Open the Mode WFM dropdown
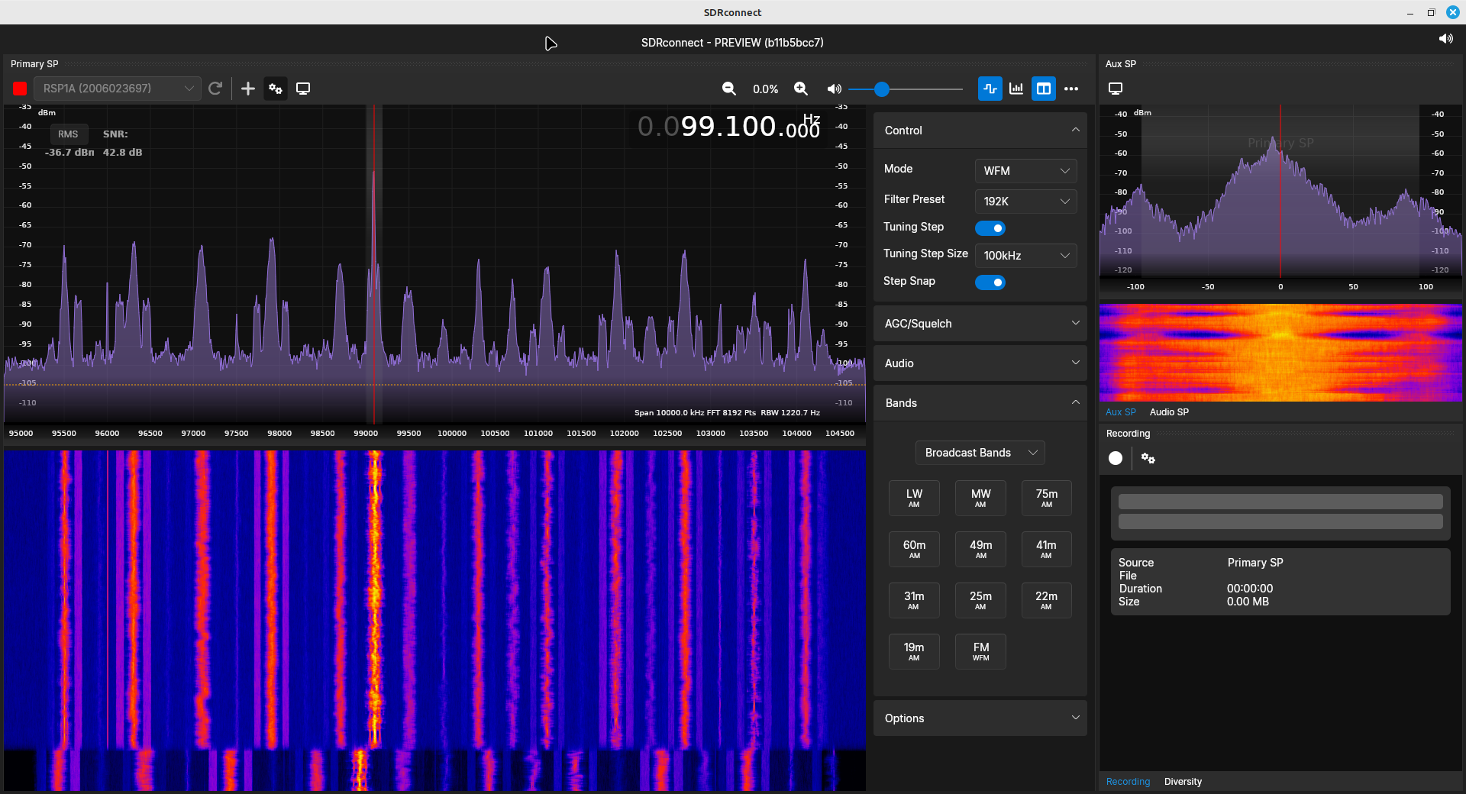Viewport: 1466px width, 794px height. [x=1026, y=171]
